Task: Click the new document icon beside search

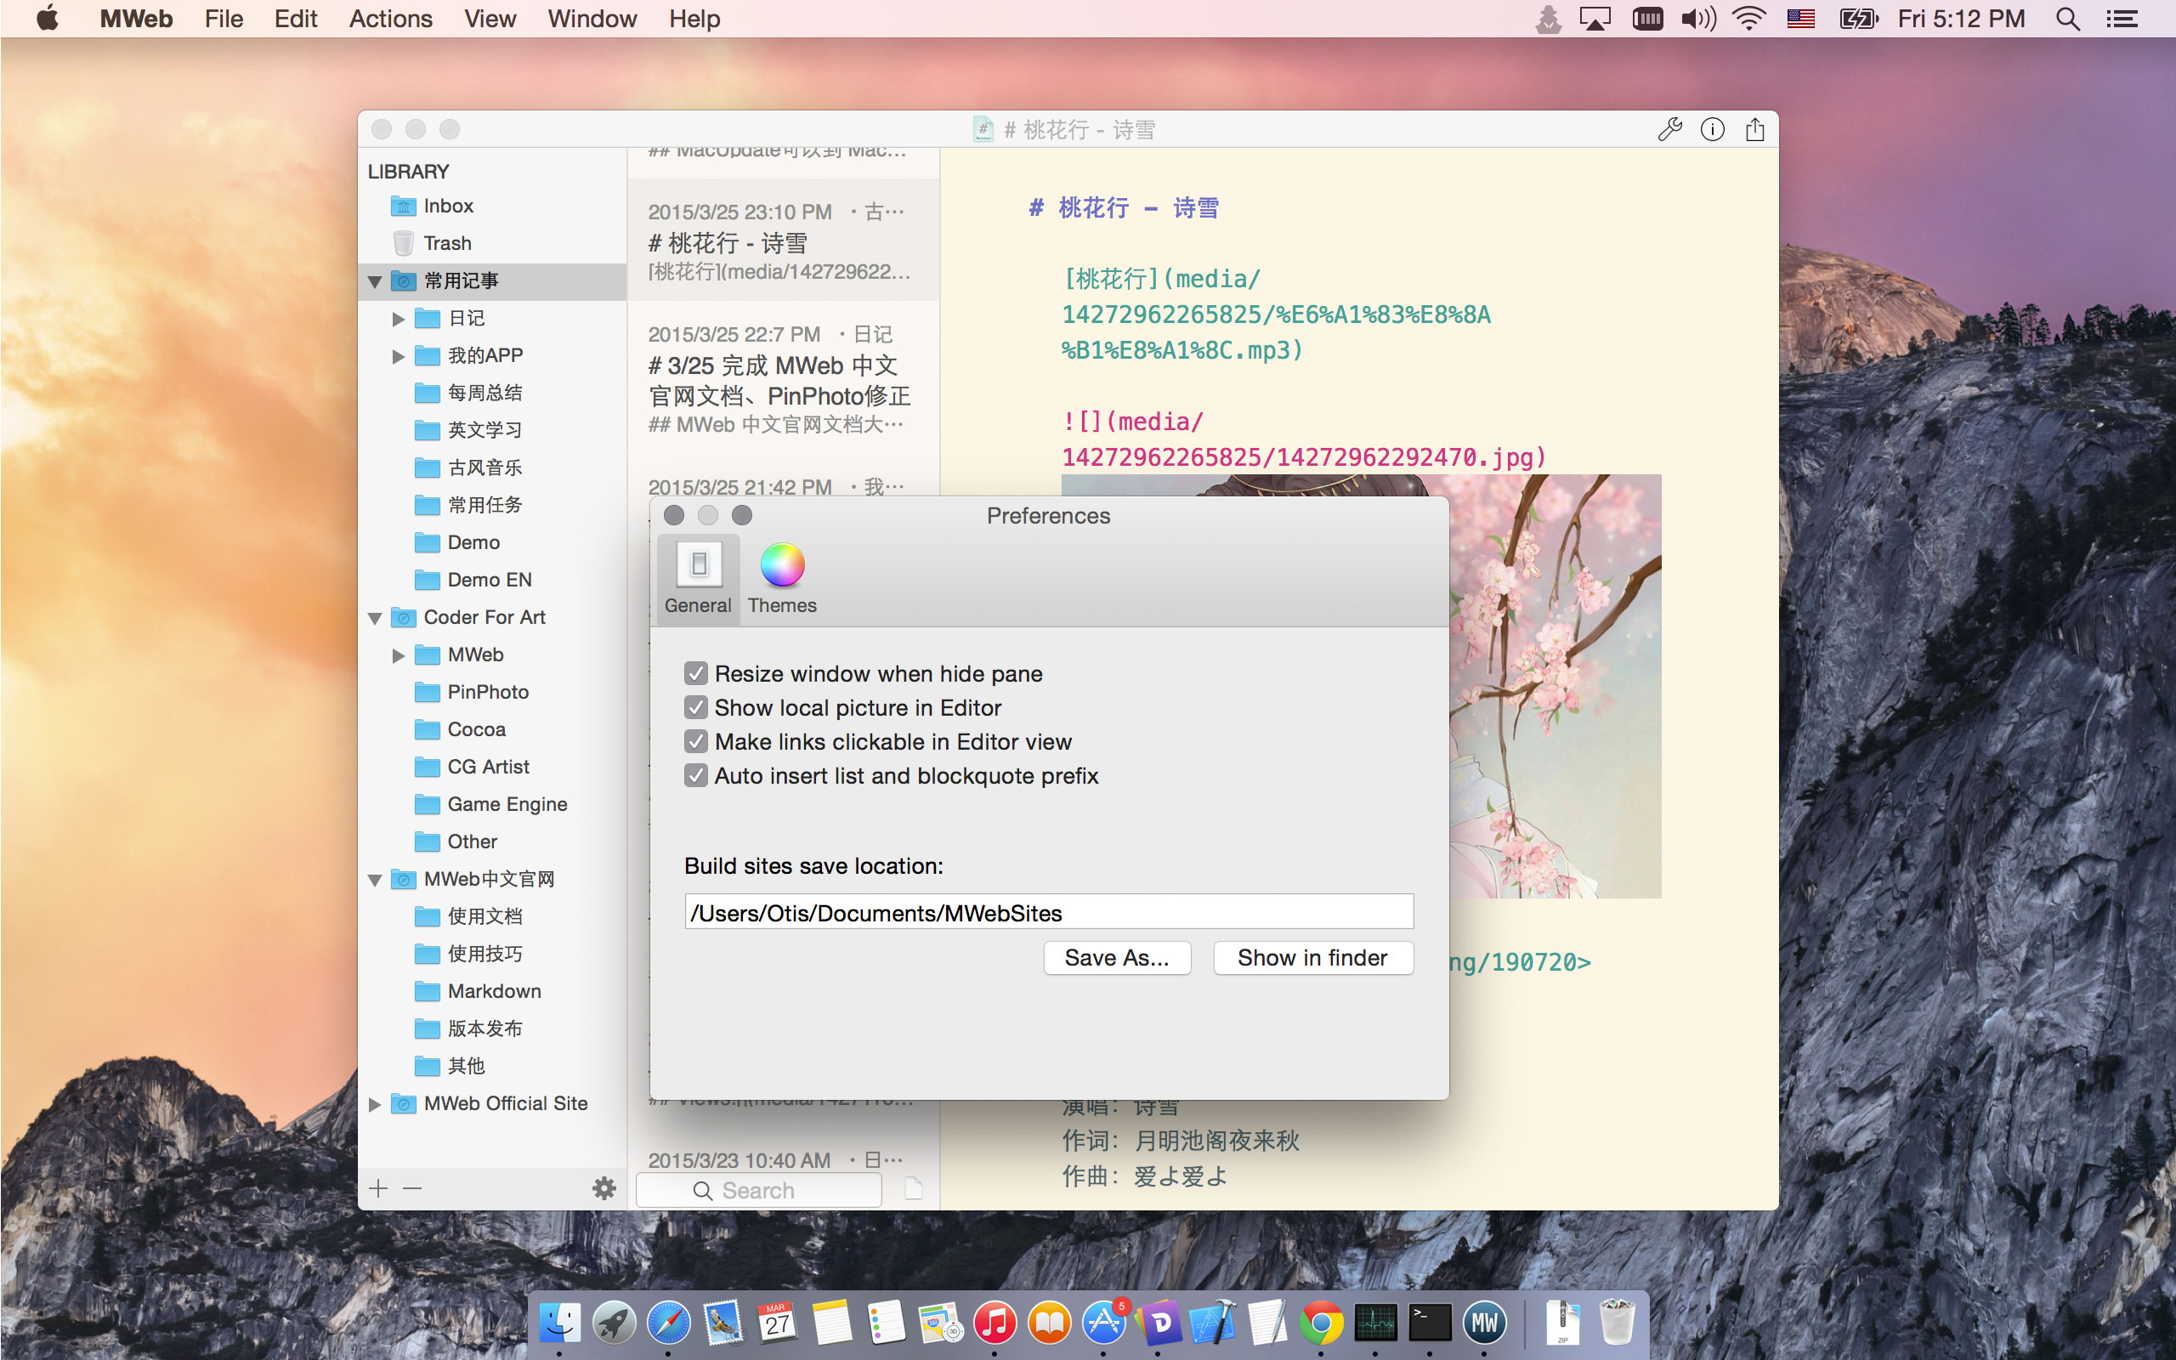Action: (913, 1188)
